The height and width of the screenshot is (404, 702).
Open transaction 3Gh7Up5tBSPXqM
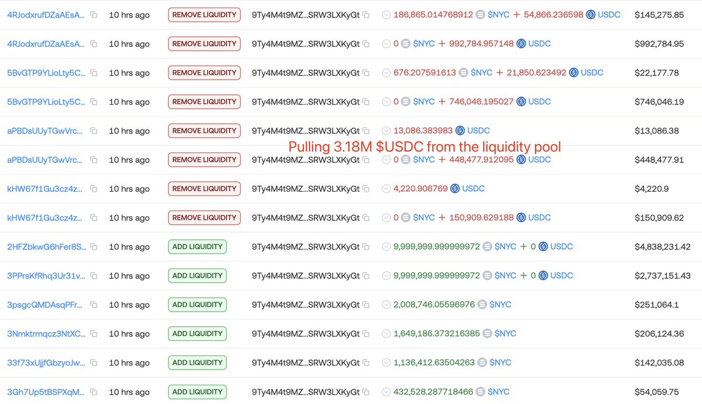point(45,392)
